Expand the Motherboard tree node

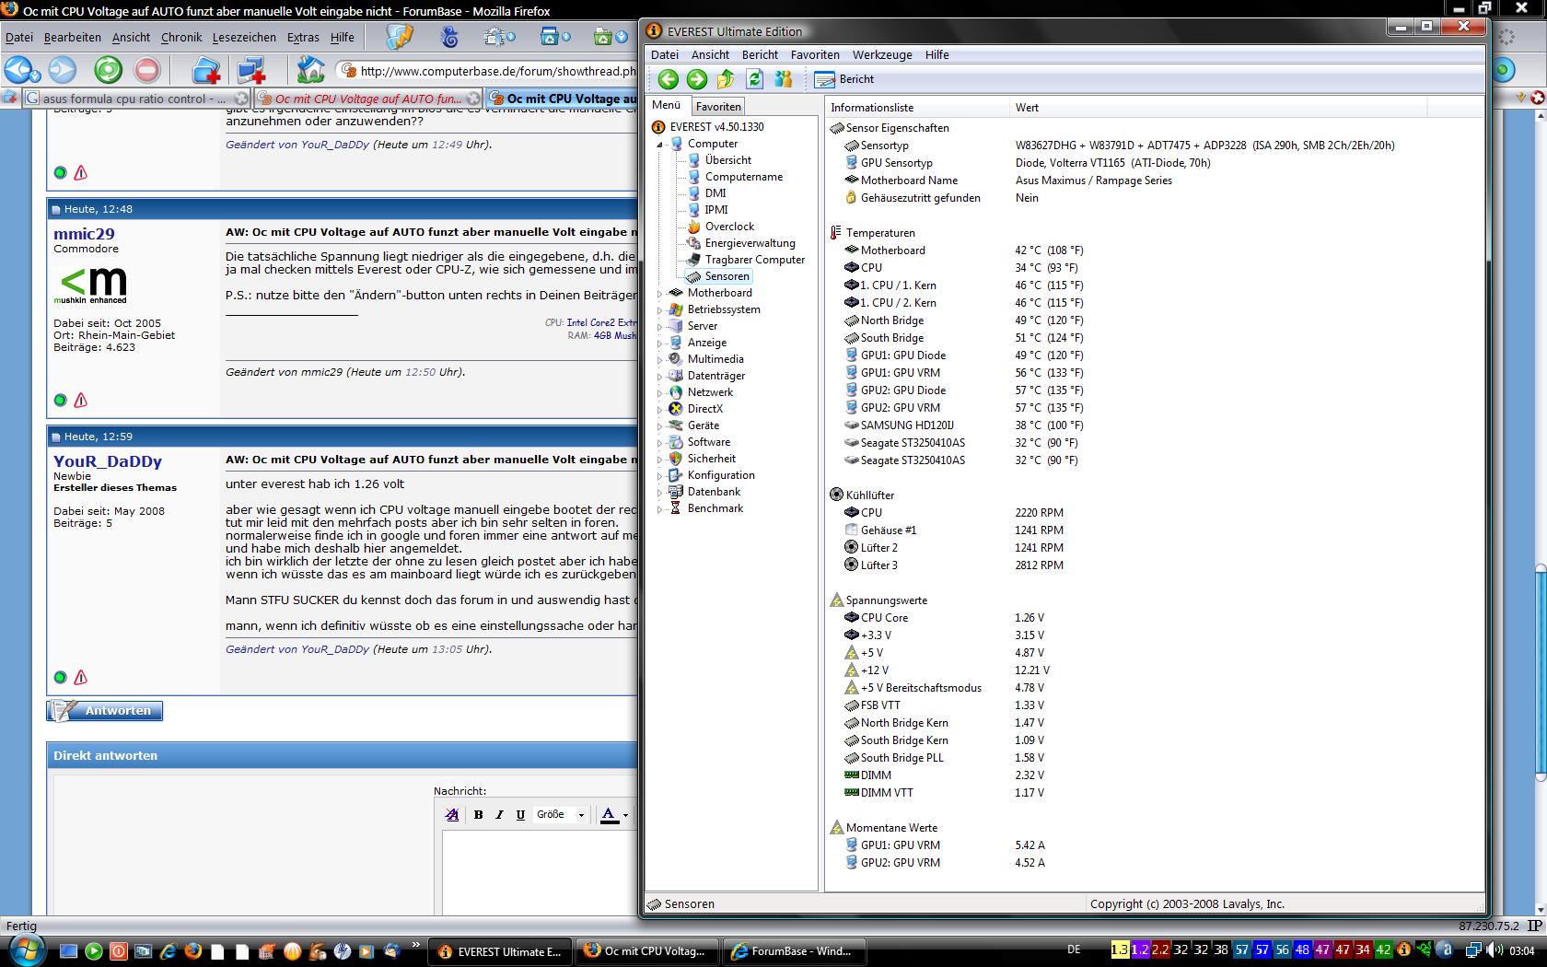[659, 293]
